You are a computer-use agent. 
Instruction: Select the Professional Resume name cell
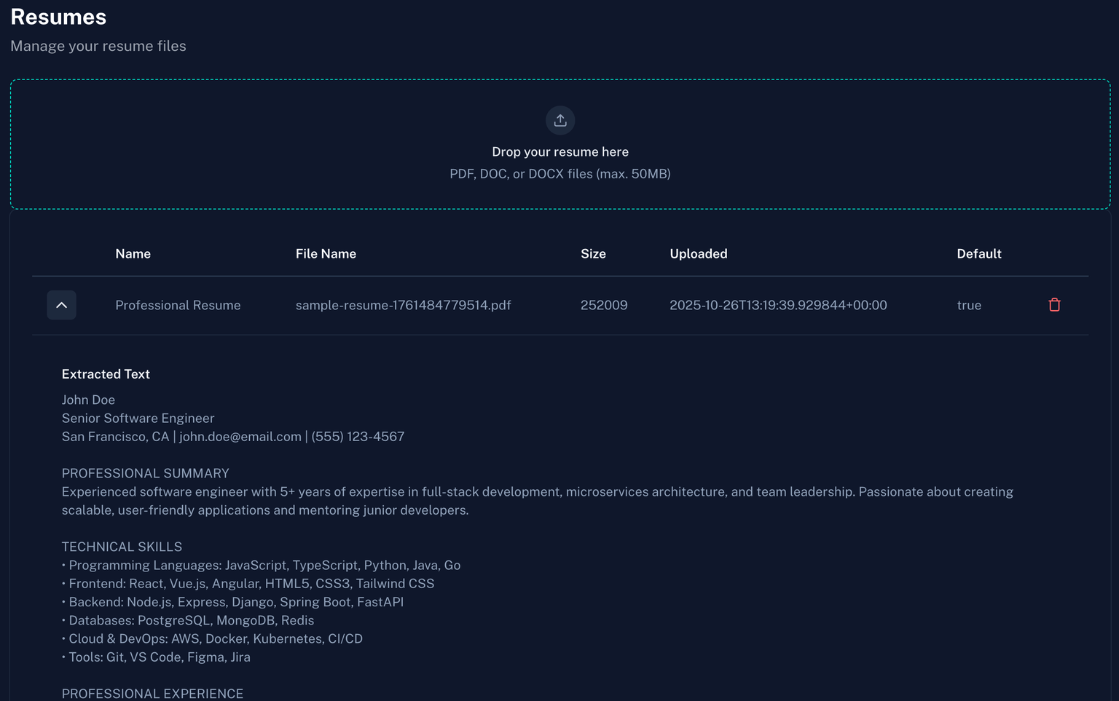[178, 305]
